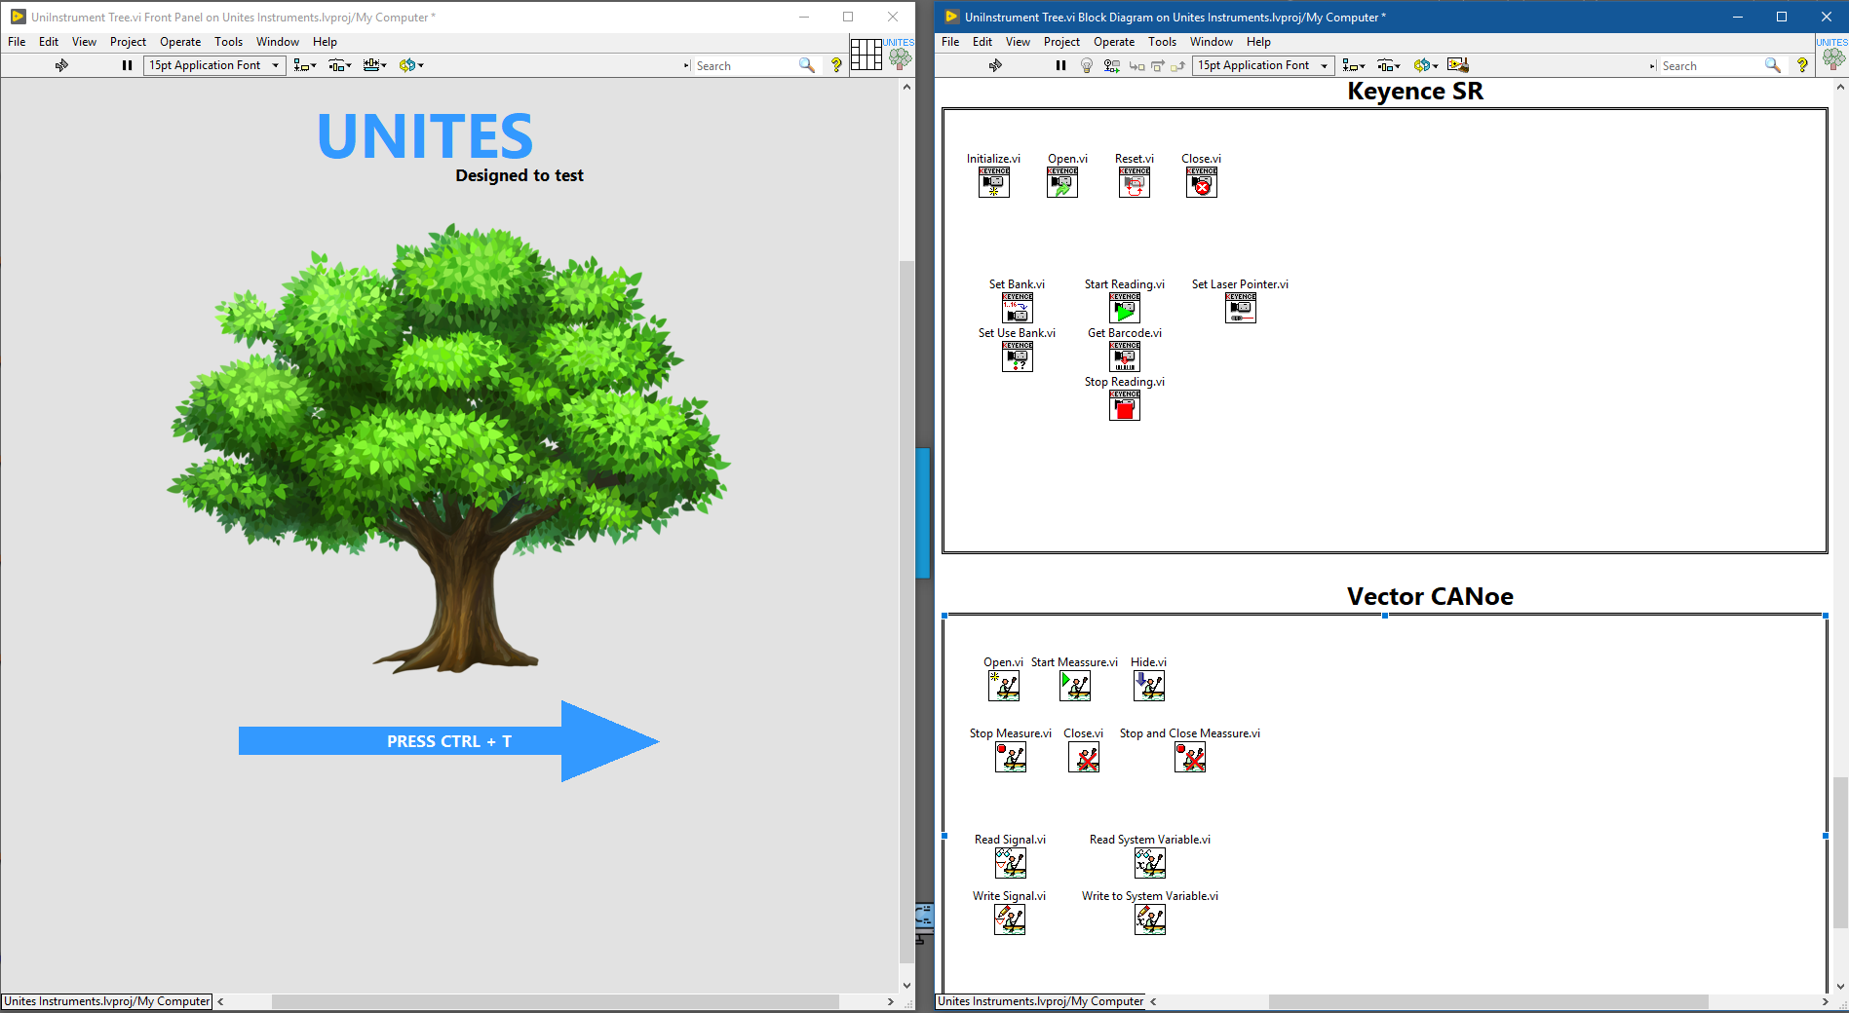Open the Distribute Objects dropdown
This screenshot has width=1849, height=1013.
(x=1389, y=65)
